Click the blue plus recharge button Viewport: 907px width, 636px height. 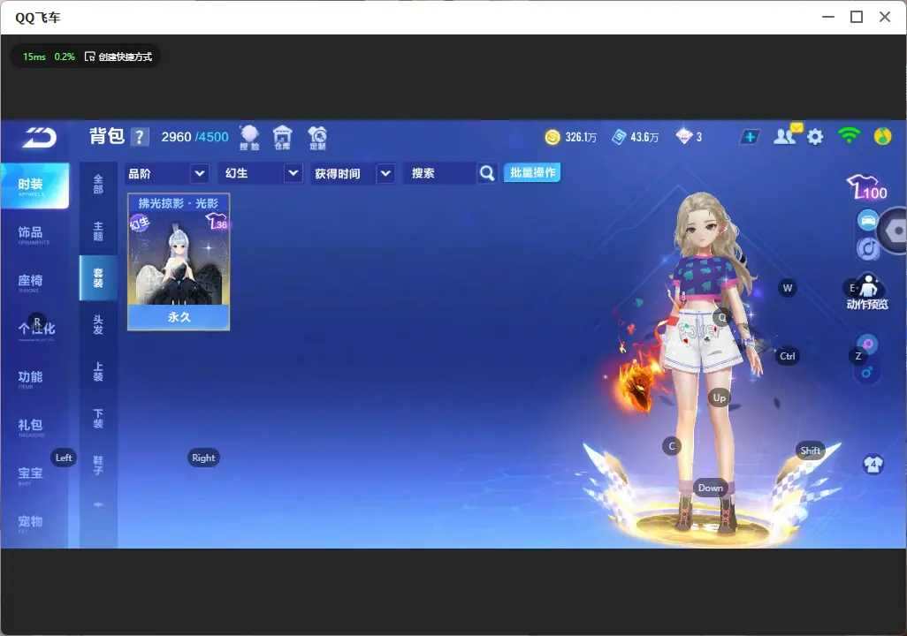[750, 137]
